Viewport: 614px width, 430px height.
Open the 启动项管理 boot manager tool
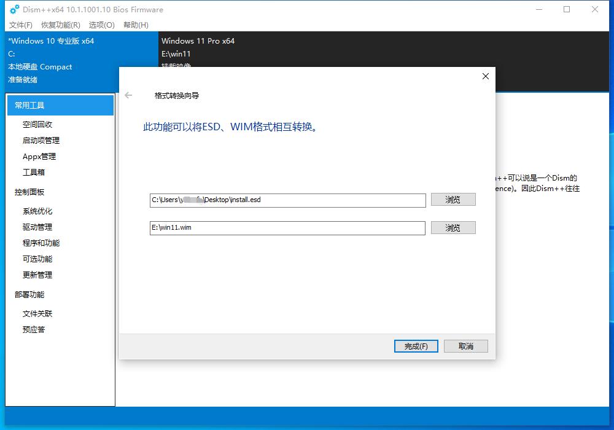click(41, 140)
